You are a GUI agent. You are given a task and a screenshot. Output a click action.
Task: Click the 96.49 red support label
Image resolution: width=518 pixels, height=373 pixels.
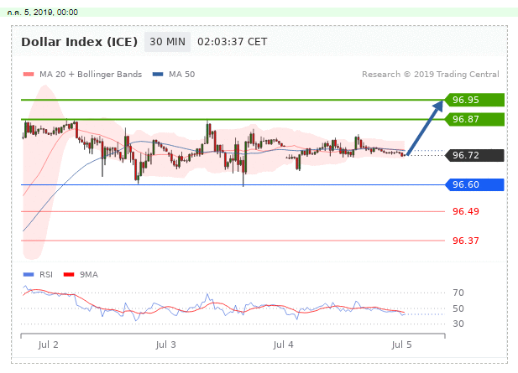(466, 211)
